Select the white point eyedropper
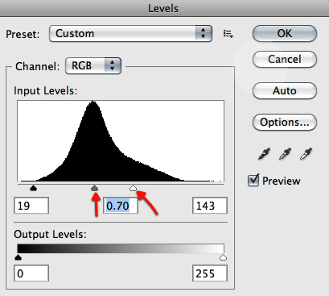This screenshot has height=296, width=329. tap(306, 154)
